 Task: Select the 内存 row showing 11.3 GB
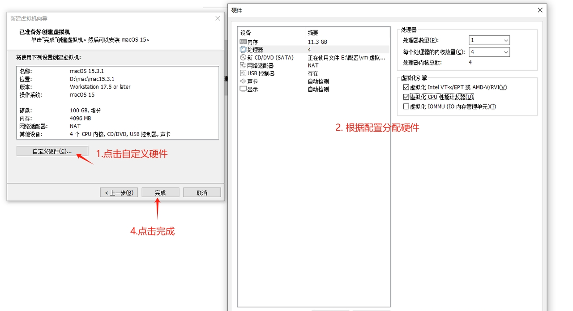314,42
